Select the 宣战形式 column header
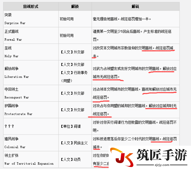 click(31, 7)
